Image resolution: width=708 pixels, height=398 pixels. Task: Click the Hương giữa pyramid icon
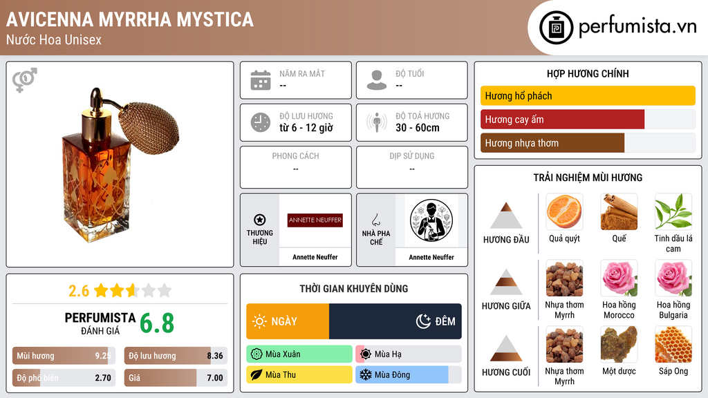coord(506,282)
